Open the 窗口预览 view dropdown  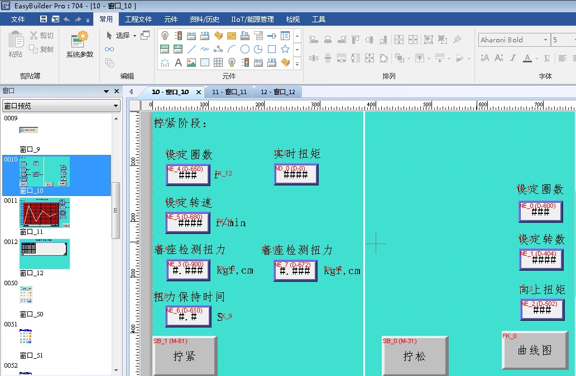click(x=61, y=106)
